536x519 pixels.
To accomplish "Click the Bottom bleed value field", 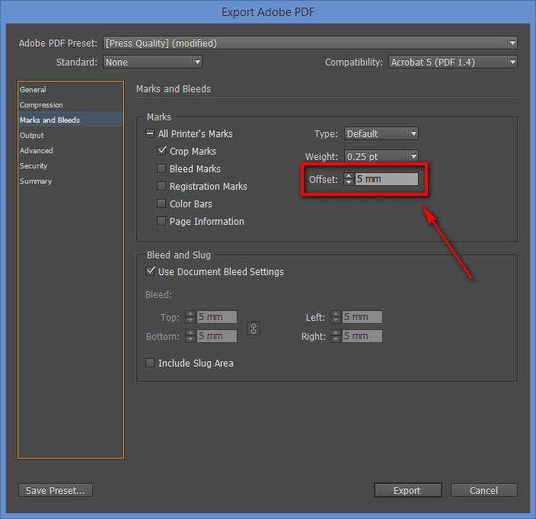I will point(217,336).
